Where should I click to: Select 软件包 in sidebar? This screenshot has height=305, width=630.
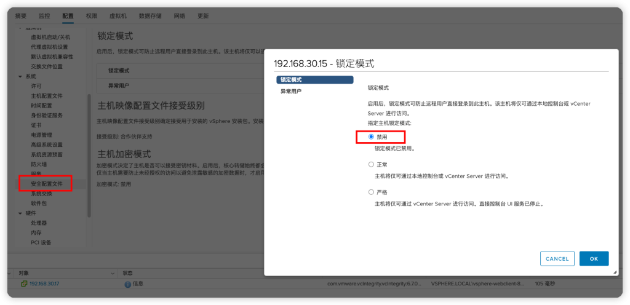point(39,204)
